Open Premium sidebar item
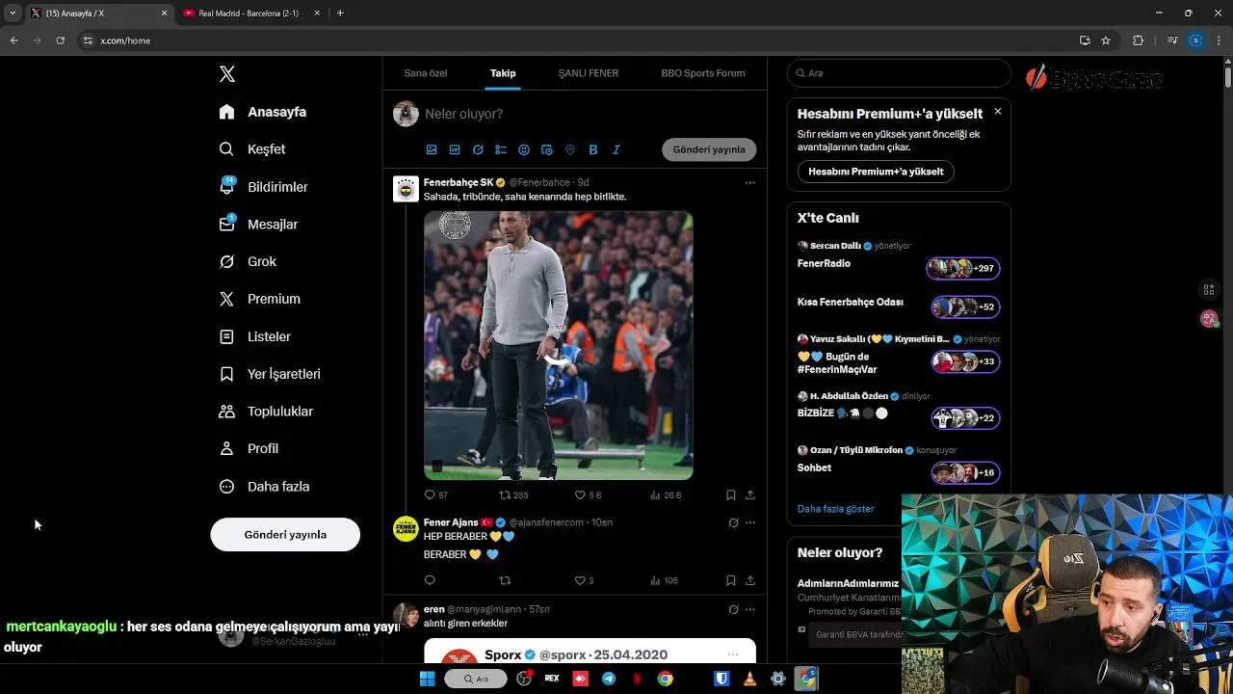The image size is (1233, 694). (260, 299)
